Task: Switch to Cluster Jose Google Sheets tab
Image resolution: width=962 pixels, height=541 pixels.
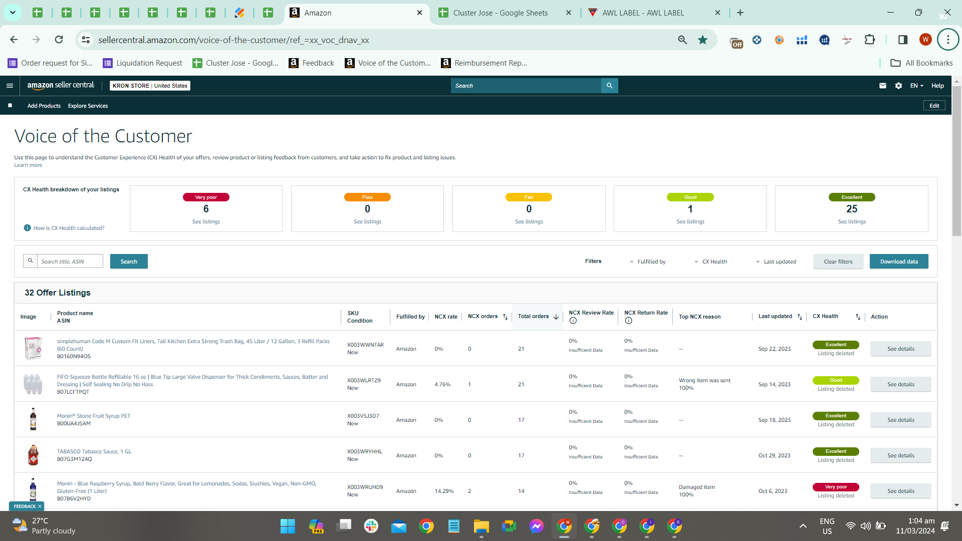Action: pos(505,13)
